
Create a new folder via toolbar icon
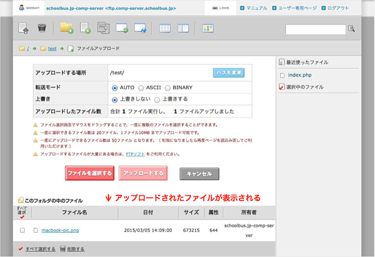pyautogui.click(x=67, y=28)
